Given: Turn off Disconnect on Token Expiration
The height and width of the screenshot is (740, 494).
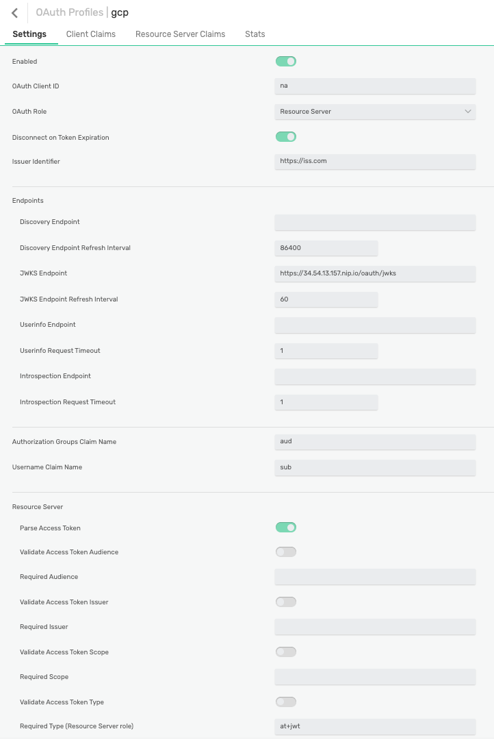Looking at the screenshot, I should [285, 136].
